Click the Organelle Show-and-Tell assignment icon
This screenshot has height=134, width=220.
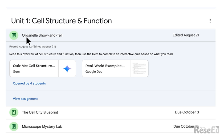point(14,35)
